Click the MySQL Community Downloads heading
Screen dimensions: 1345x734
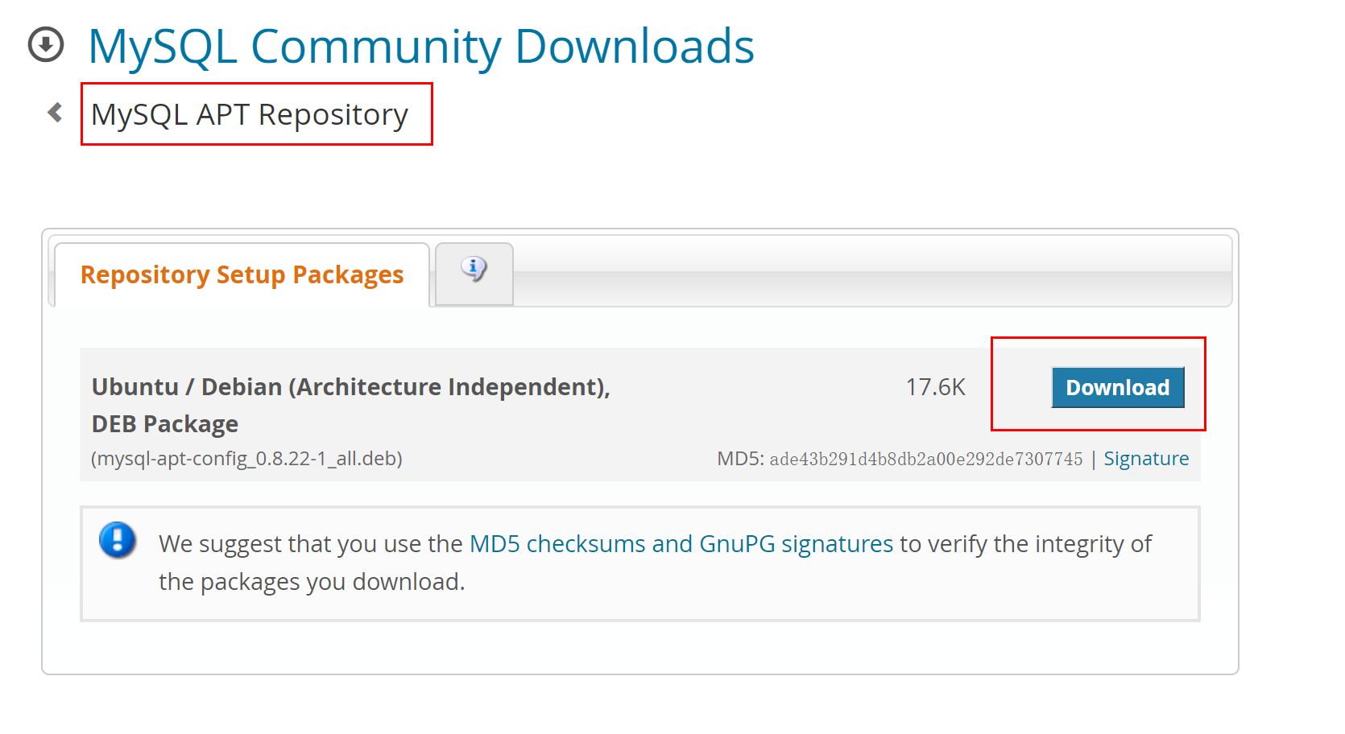421,46
